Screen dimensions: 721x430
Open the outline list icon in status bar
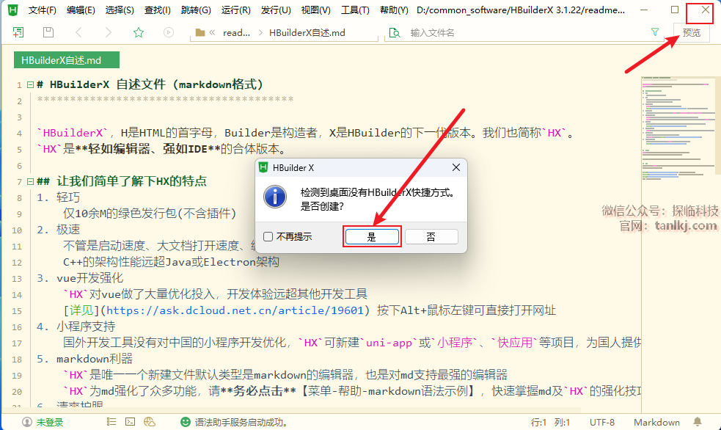point(111,421)
